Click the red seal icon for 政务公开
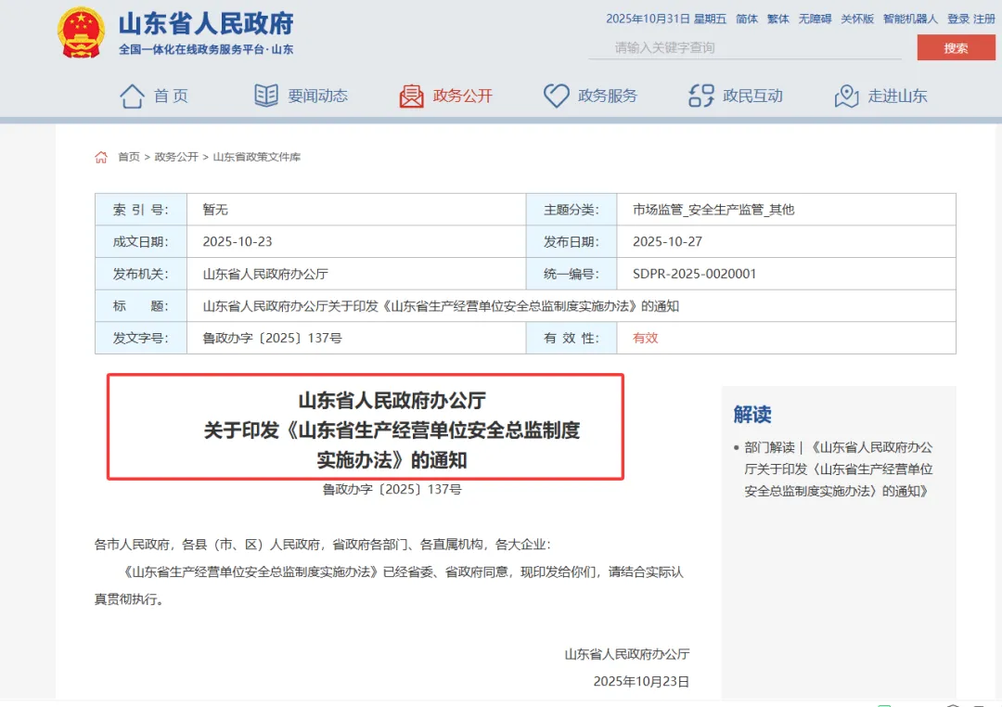1002x707 pixels. pos(411,94)
